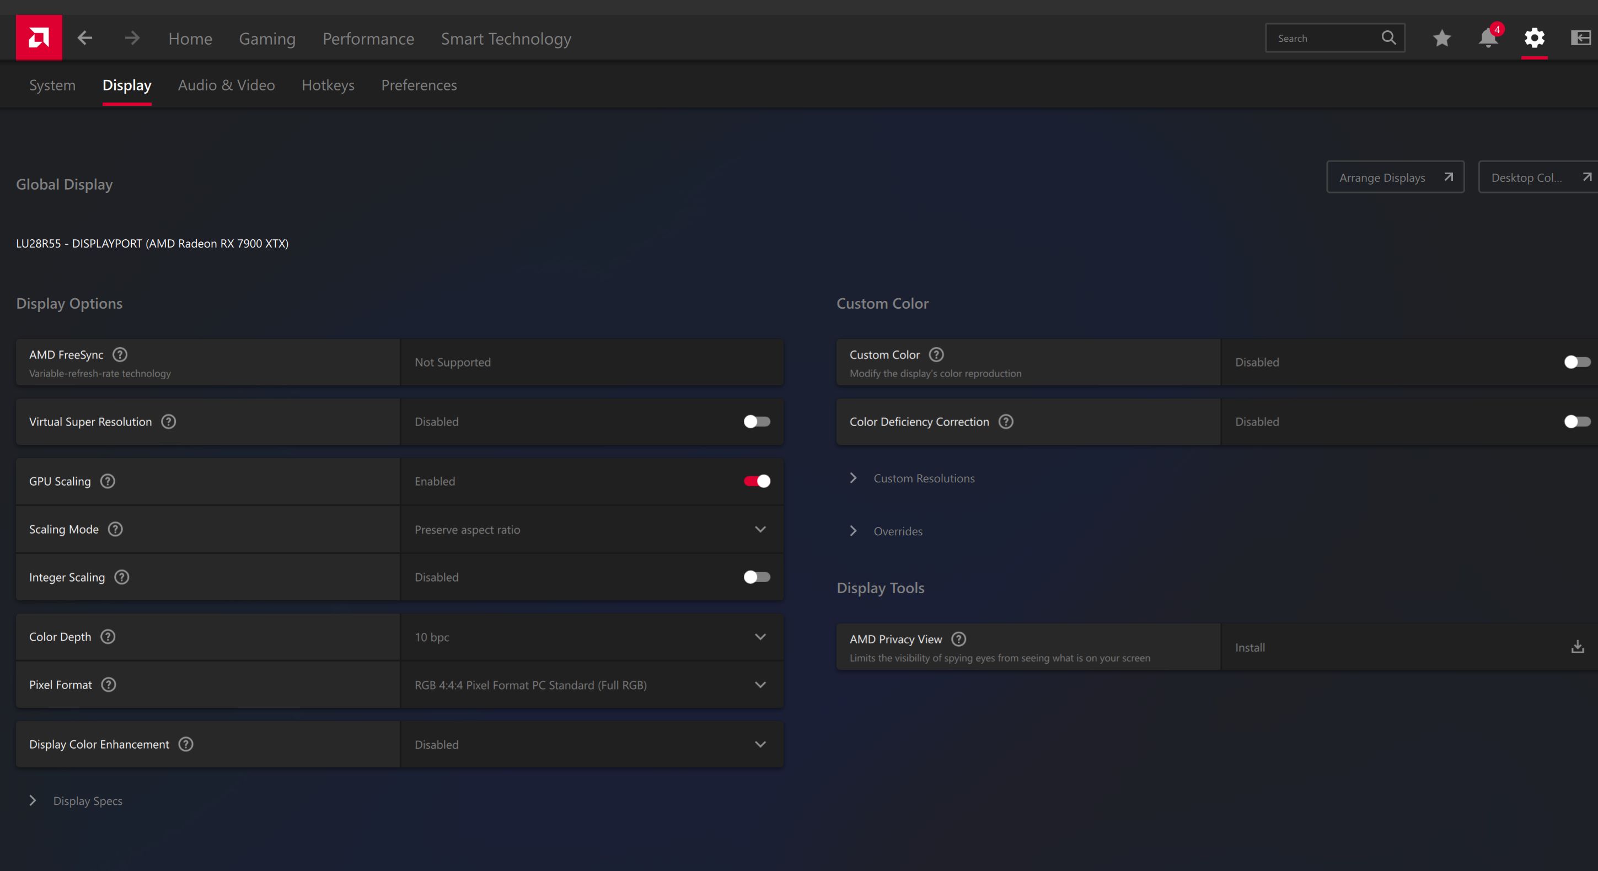Show help for Integer Scaling
Image resolution: width=1598 pixels, height=871 pixels.
coord(121,577)
